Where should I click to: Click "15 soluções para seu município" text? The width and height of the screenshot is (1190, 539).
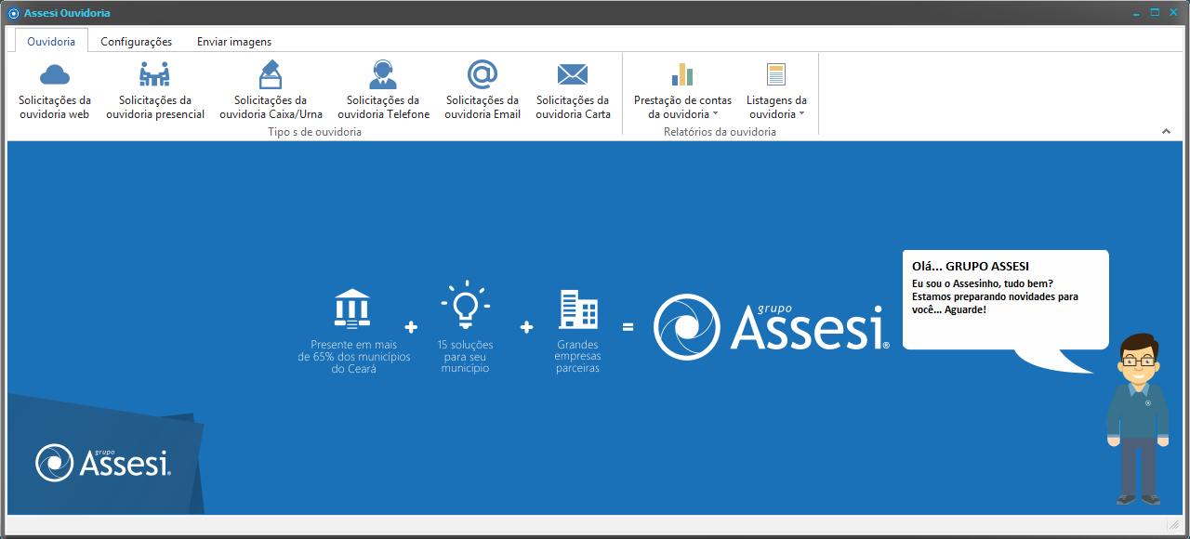(x=465, y=357)
